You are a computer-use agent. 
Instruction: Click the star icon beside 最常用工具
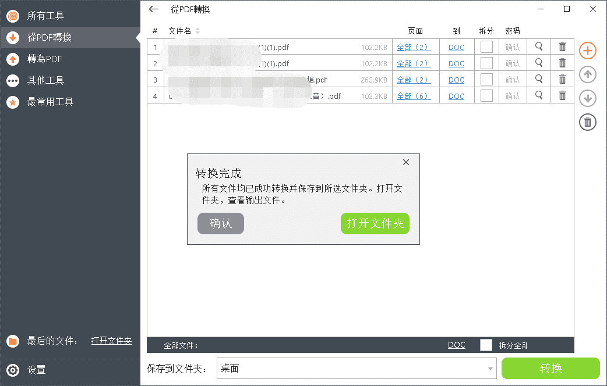click(x=13, y=102)
